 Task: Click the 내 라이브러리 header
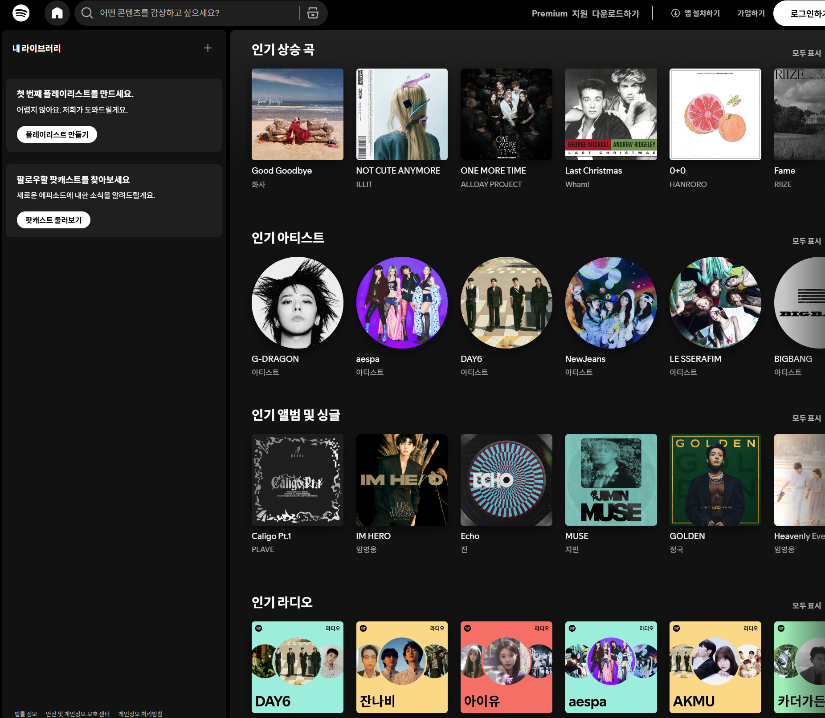point(37,49)
